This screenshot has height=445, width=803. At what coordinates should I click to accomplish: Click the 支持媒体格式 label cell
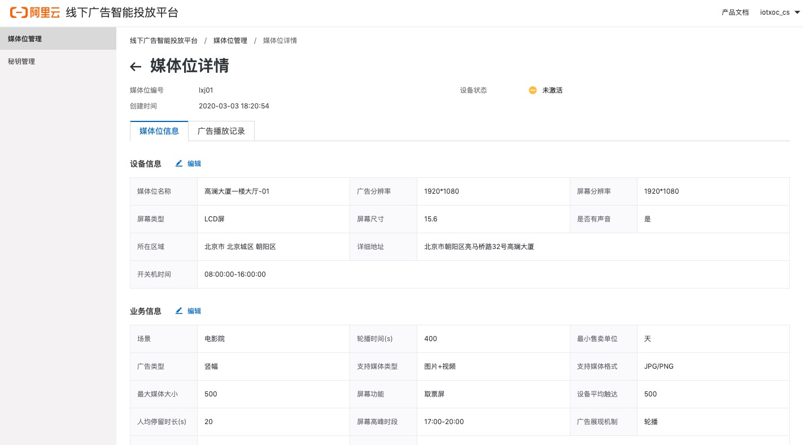tap(604, 367)
